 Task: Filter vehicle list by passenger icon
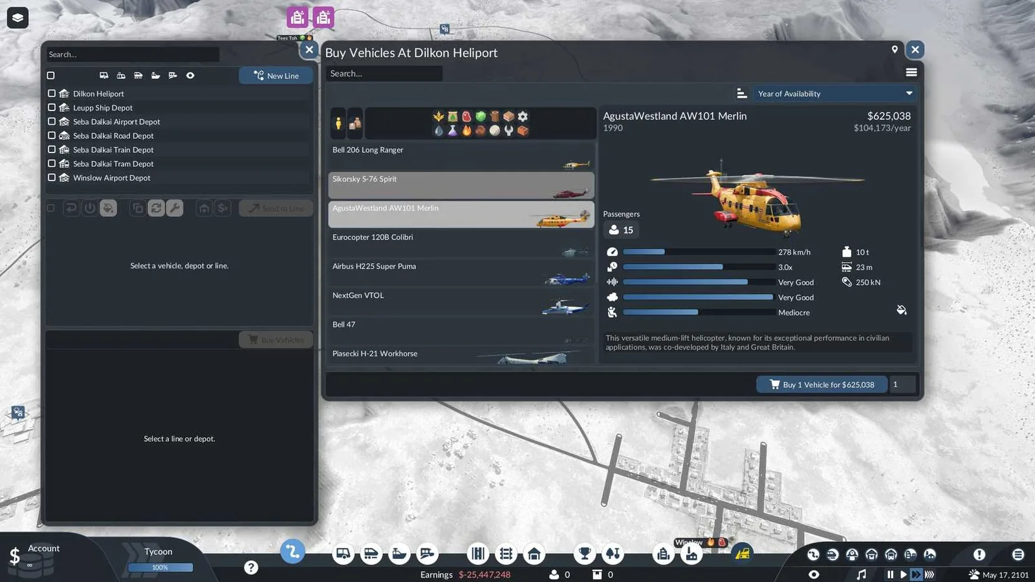pyautogui.click(x=338, y=123)
